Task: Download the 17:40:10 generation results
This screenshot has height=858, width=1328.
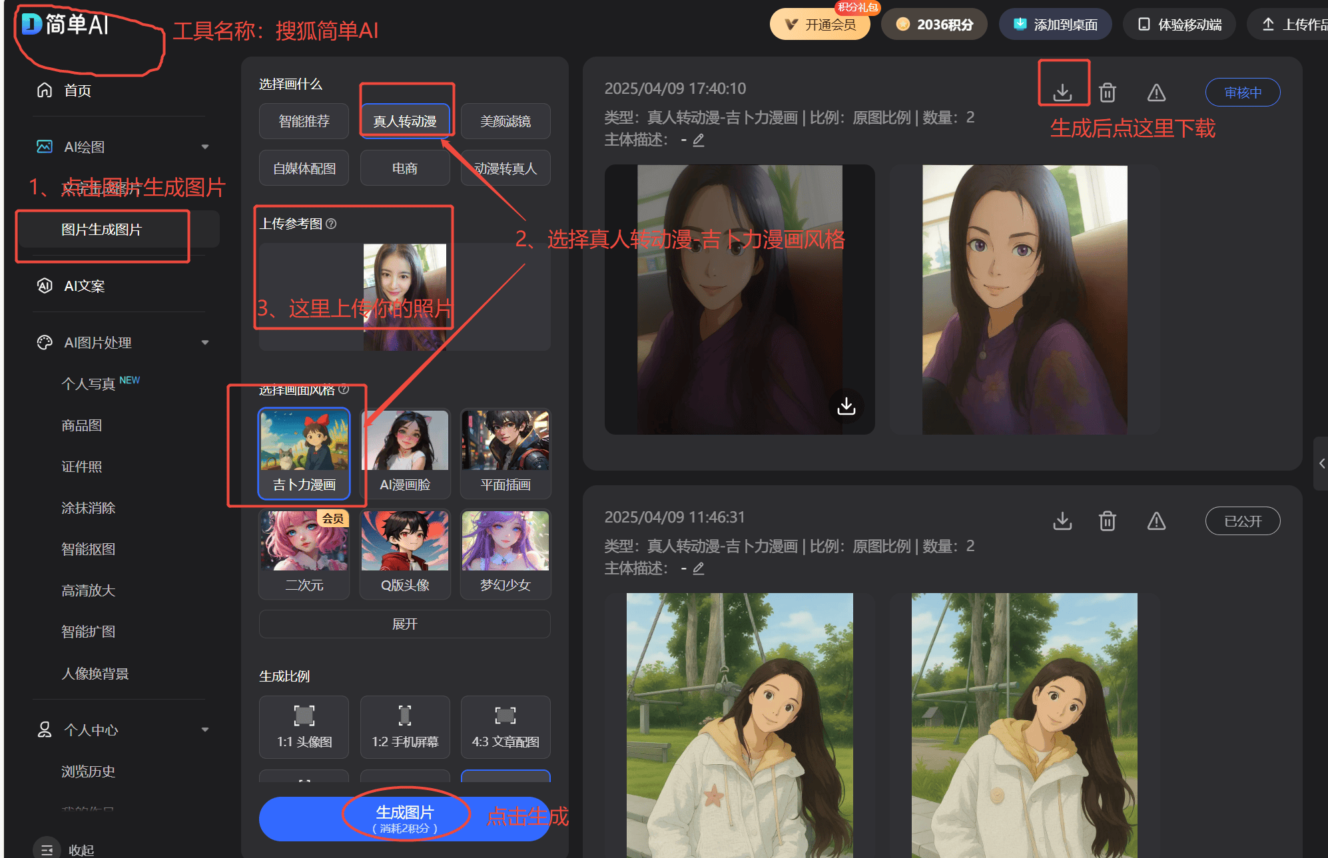Action: (x=1062, y=93)
